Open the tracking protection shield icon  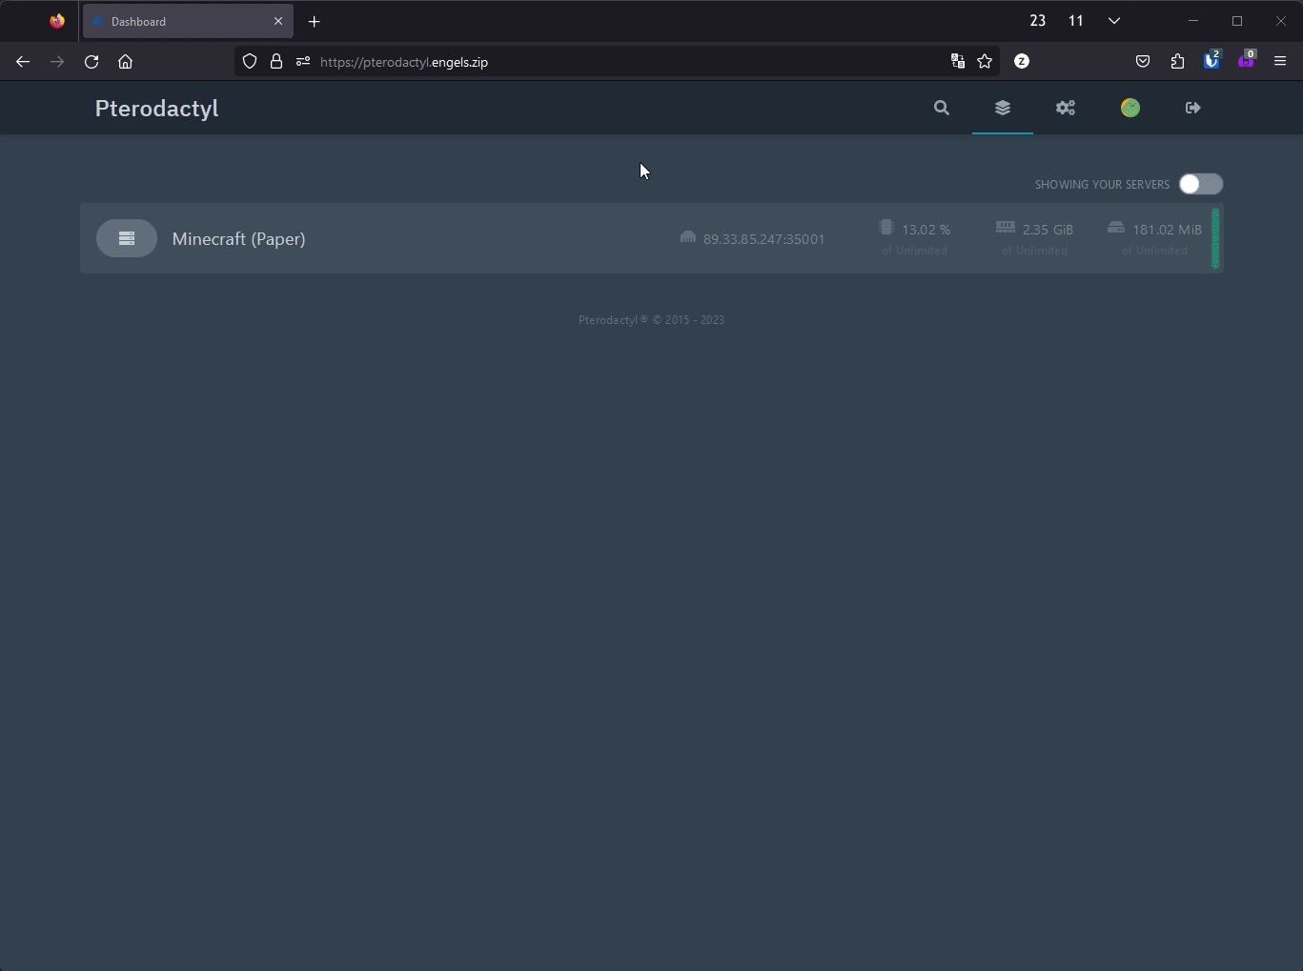point(250,61)
